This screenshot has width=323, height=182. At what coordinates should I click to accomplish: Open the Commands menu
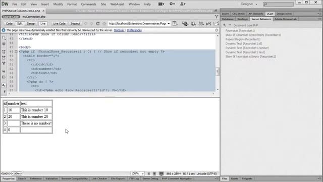coord(89,4)
